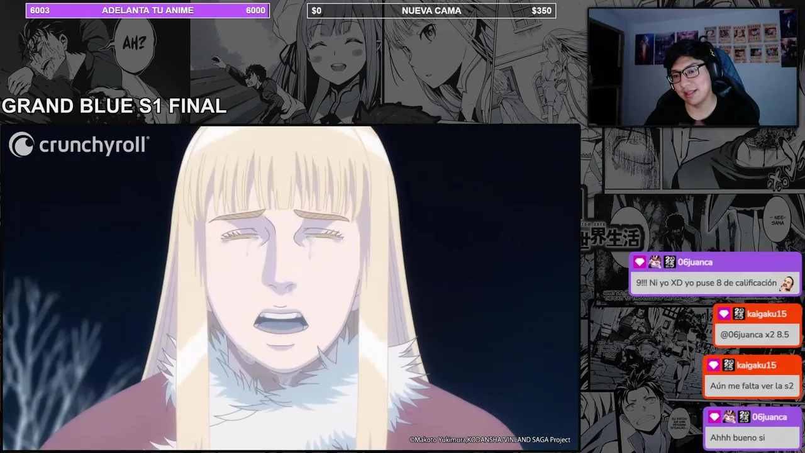Click the 'GRAND BLUE S1 FINAL' title text
The height and width of the screenshot is (453, 805).
coord(114,106)
